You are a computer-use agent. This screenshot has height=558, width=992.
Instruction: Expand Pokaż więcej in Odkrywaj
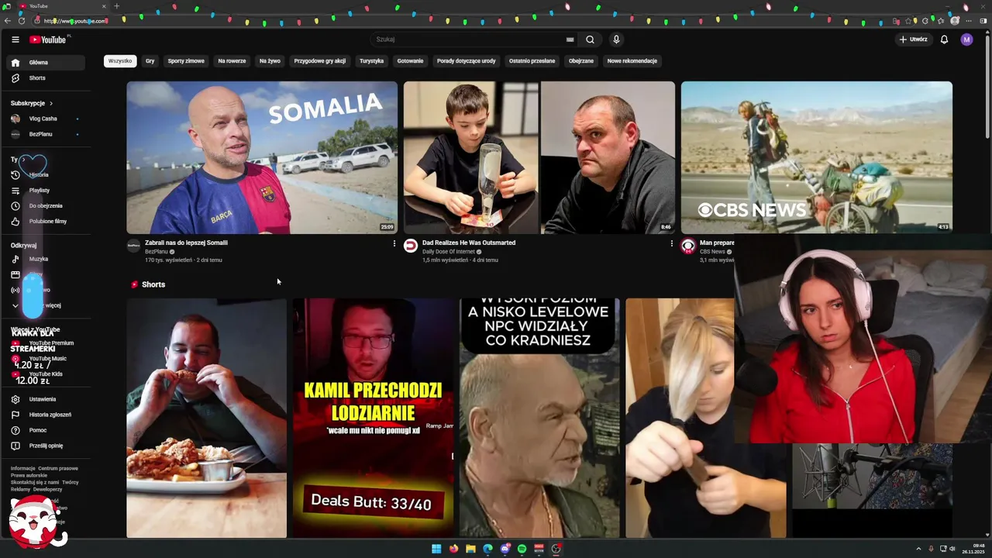point(46,305)
